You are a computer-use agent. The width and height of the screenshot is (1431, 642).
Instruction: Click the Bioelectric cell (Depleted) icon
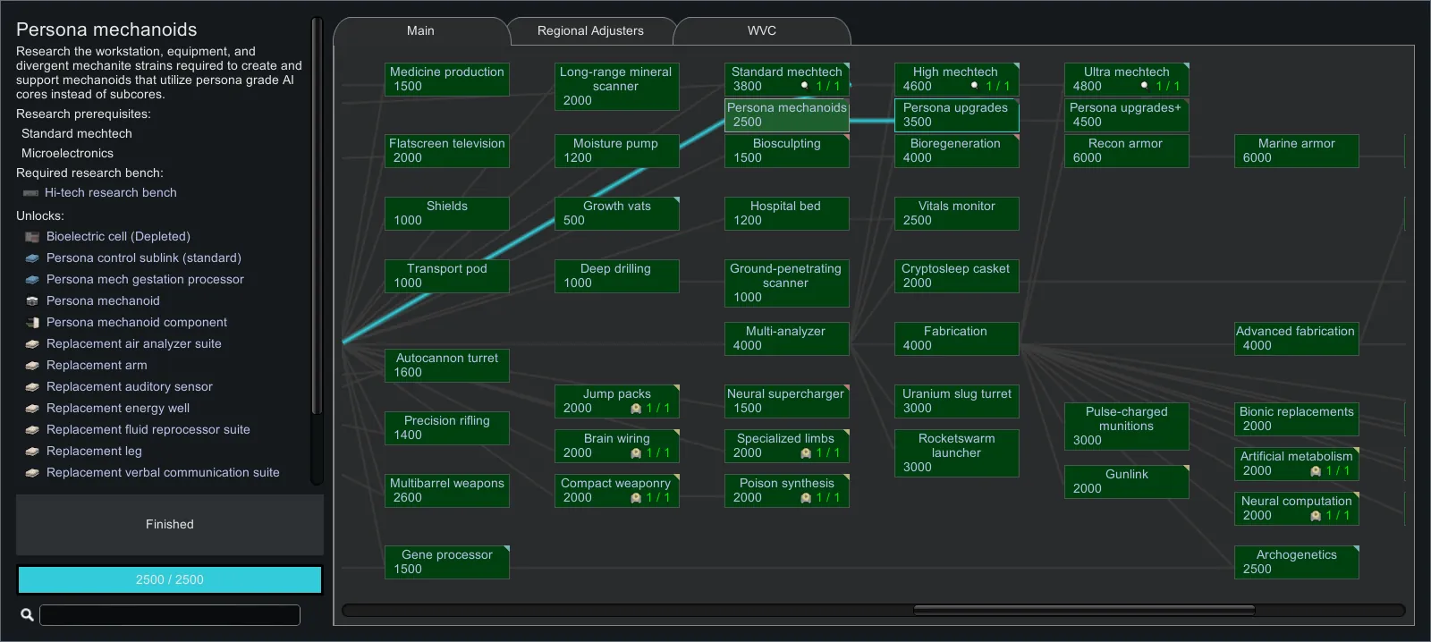[32, 237]
